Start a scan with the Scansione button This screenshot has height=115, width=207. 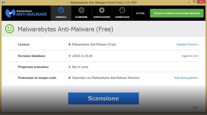click(x=103, y=98)
